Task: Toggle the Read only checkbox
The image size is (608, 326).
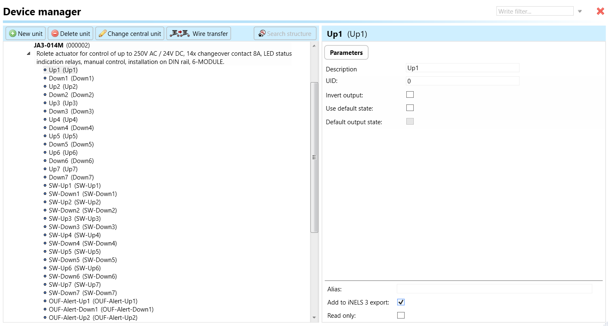Action: (401, 315)
